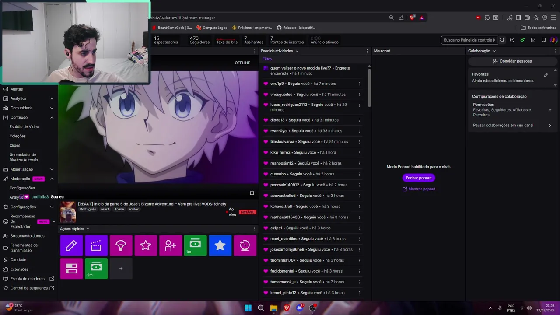
Task: Collapse the Moderação sidebar section
Action: 52,178
